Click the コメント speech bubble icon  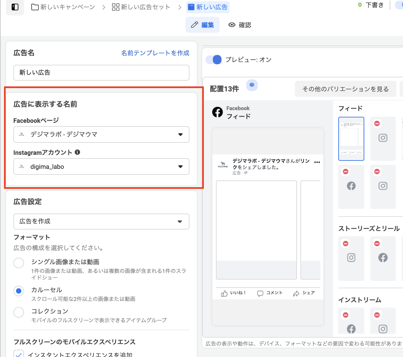point(260,293)
